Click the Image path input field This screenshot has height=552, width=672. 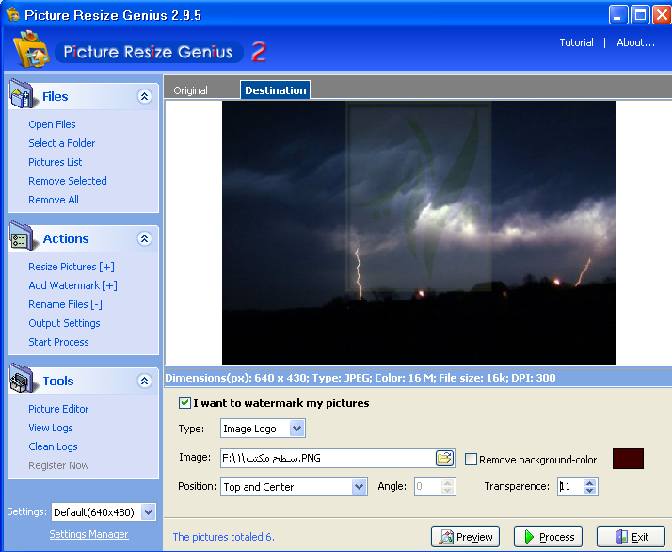point(328,458)
